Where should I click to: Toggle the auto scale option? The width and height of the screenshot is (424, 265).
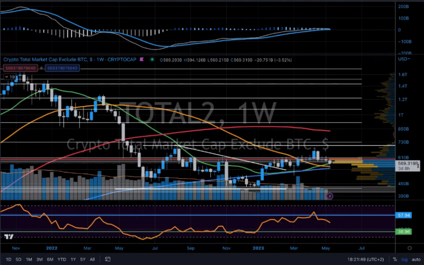[416, 259]
